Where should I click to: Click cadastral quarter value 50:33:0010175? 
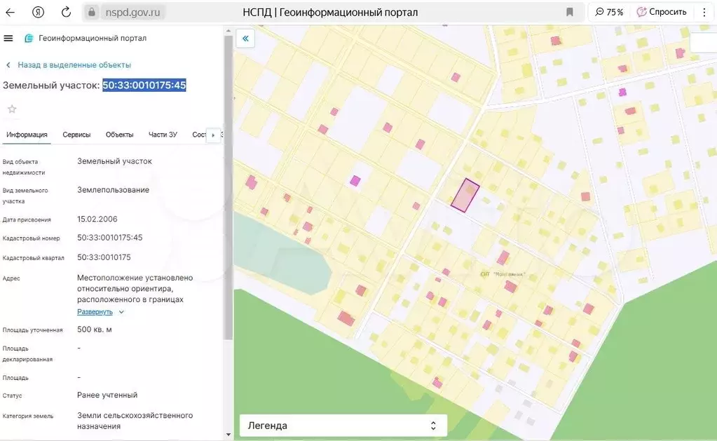[x=104, y=257]
